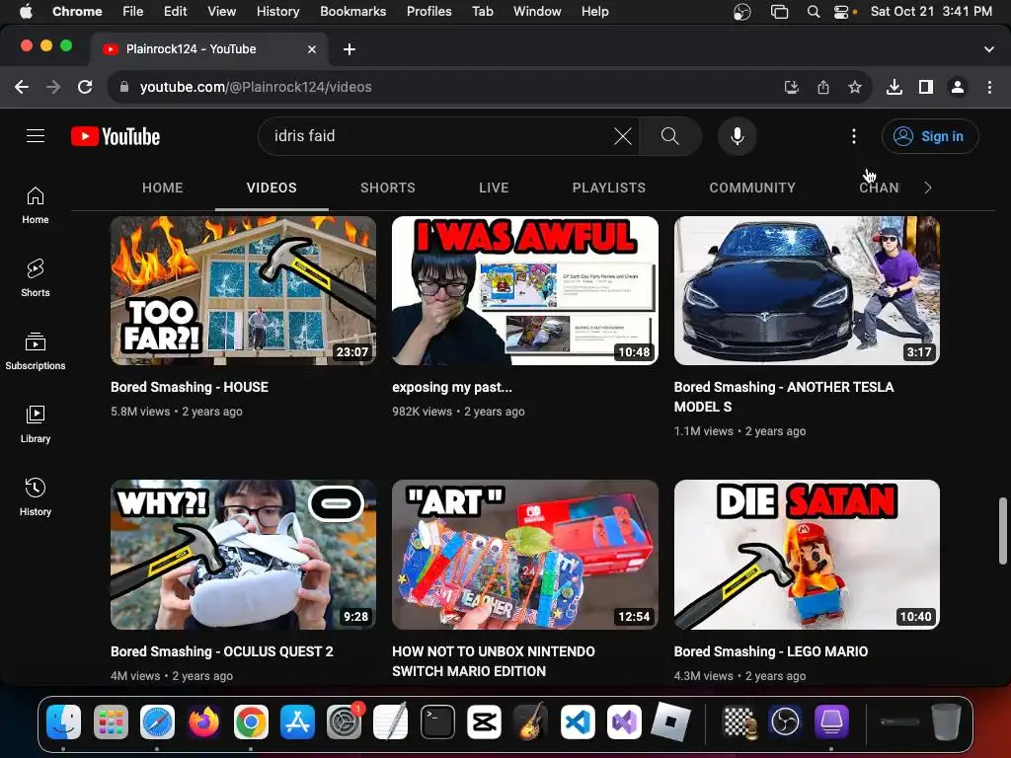
Task: Click title "Bored Smashing - HOUSE"
Action: coord(189,387)
